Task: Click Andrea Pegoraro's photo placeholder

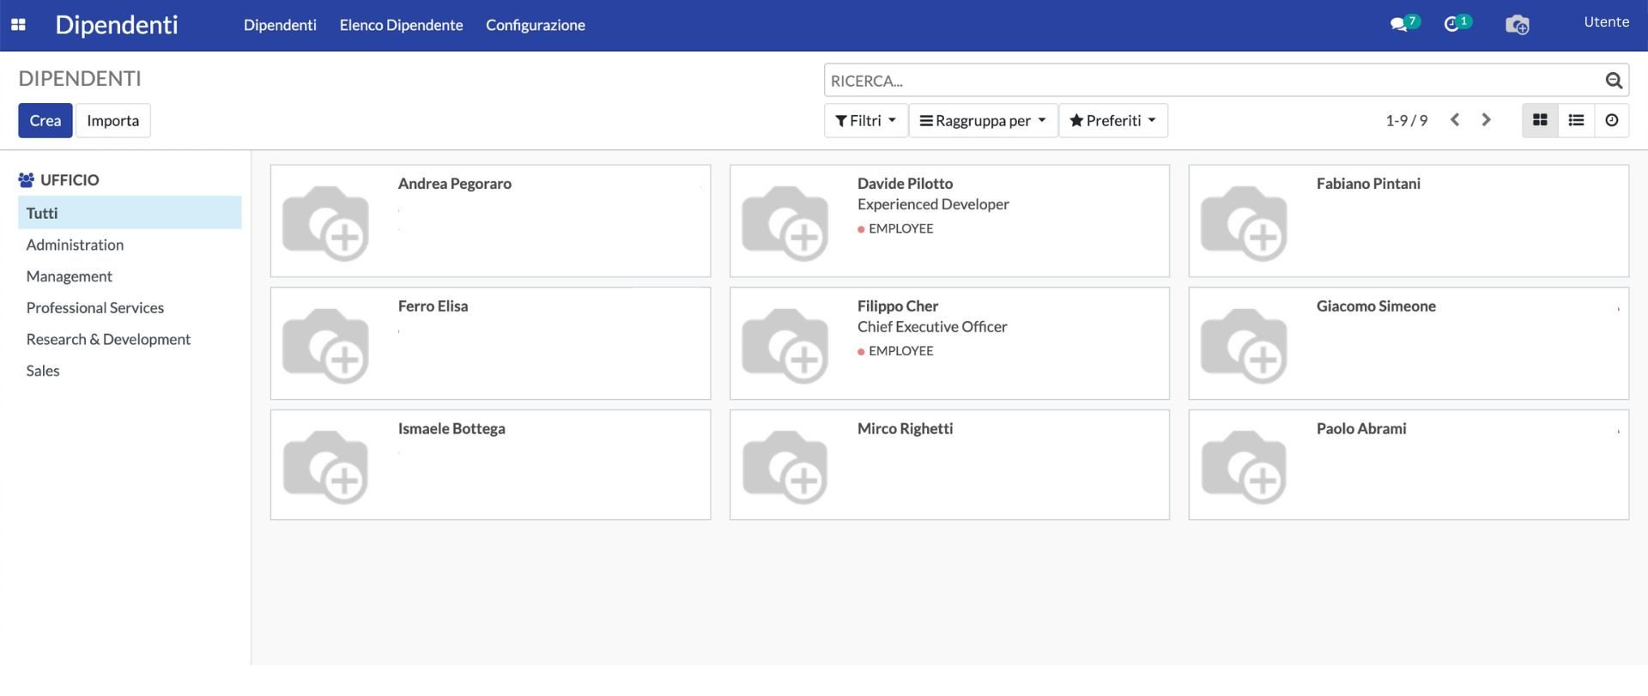Action: pos(325,223)
